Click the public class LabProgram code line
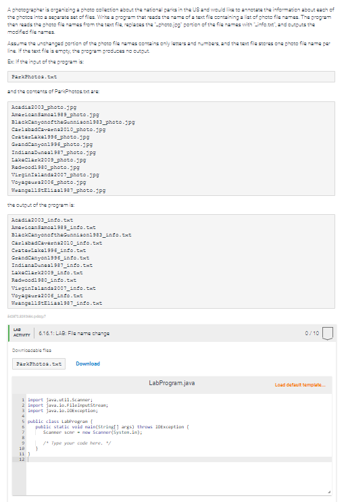 click(60, 422)
